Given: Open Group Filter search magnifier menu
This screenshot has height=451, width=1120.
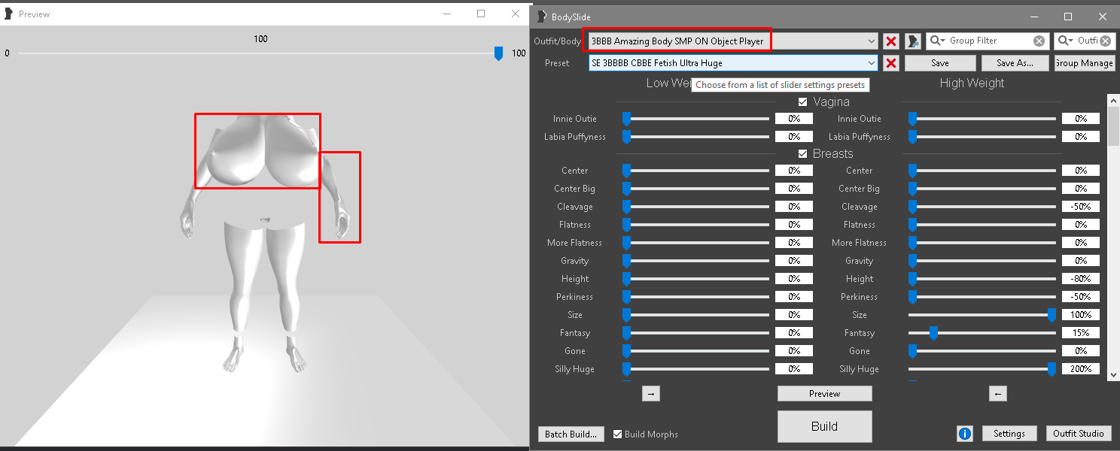Looking at the screenshot, I should (938, 41).
